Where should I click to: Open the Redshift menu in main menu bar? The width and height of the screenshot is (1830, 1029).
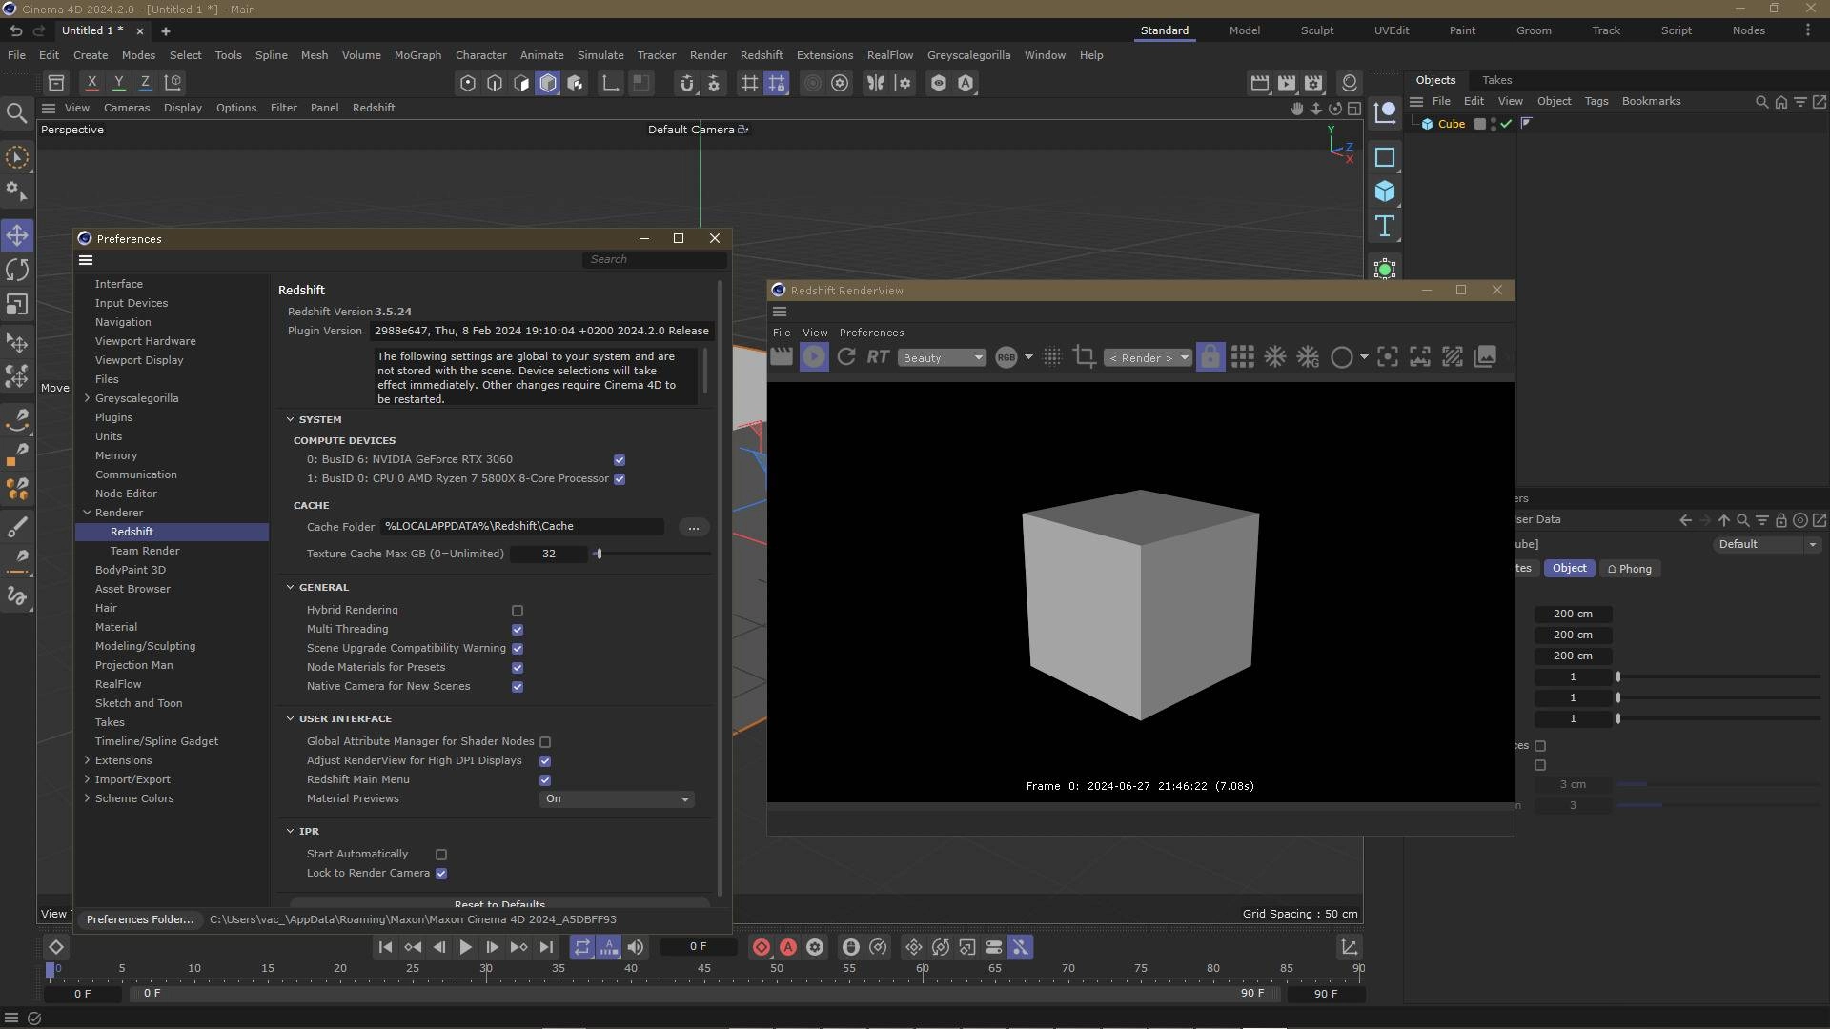click(x=762, y=55)
